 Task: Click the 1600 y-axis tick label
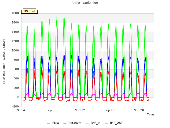[x=15, y=22]
